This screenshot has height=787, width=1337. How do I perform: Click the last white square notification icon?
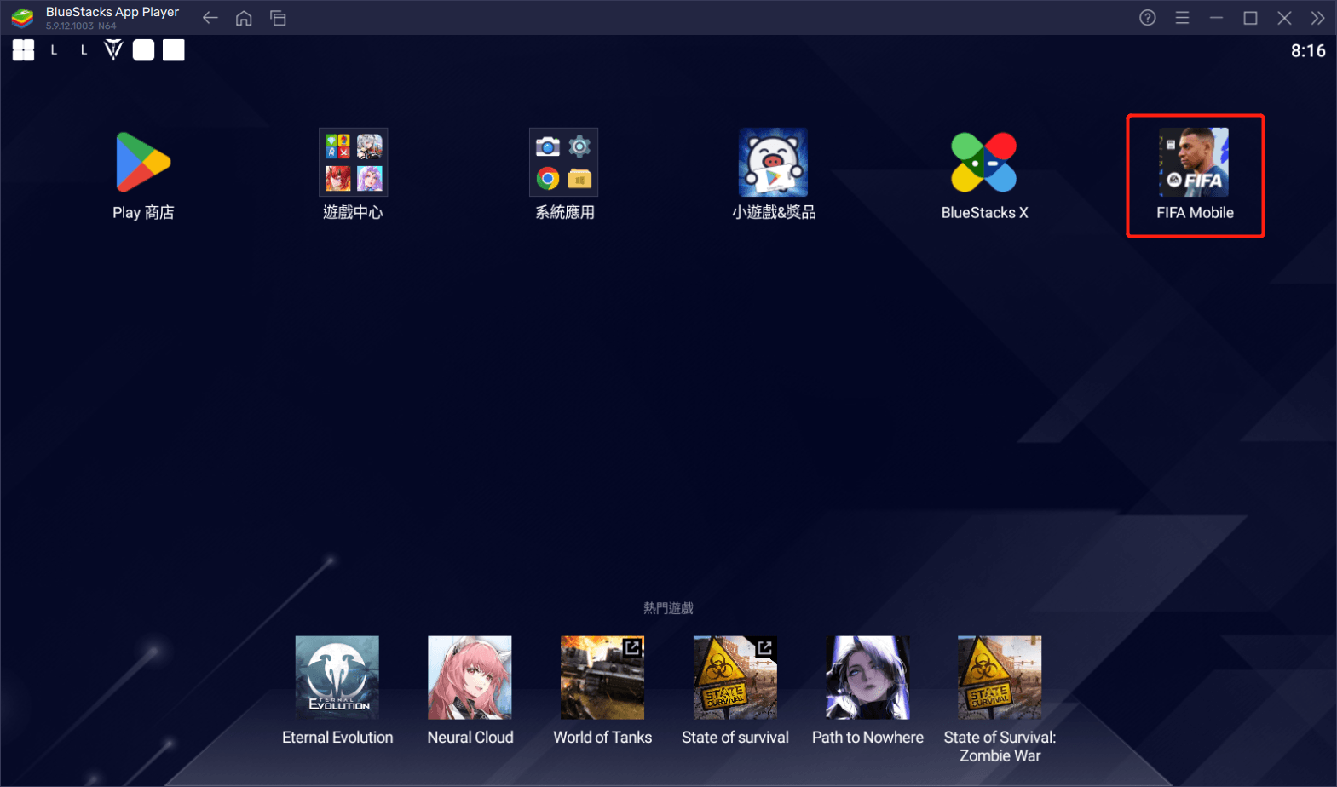click(174, 50)
